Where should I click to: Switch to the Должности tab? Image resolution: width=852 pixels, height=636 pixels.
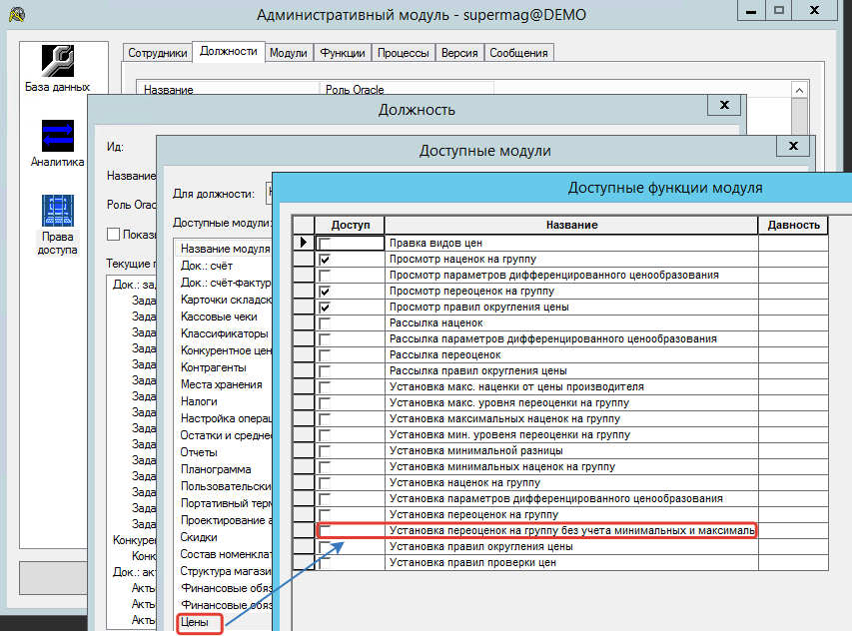(x=228, y=52)
